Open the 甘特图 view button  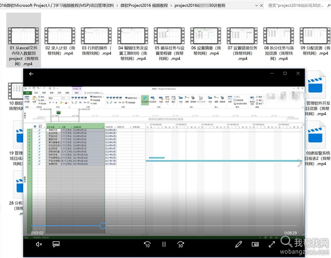[x=27, y=99]
